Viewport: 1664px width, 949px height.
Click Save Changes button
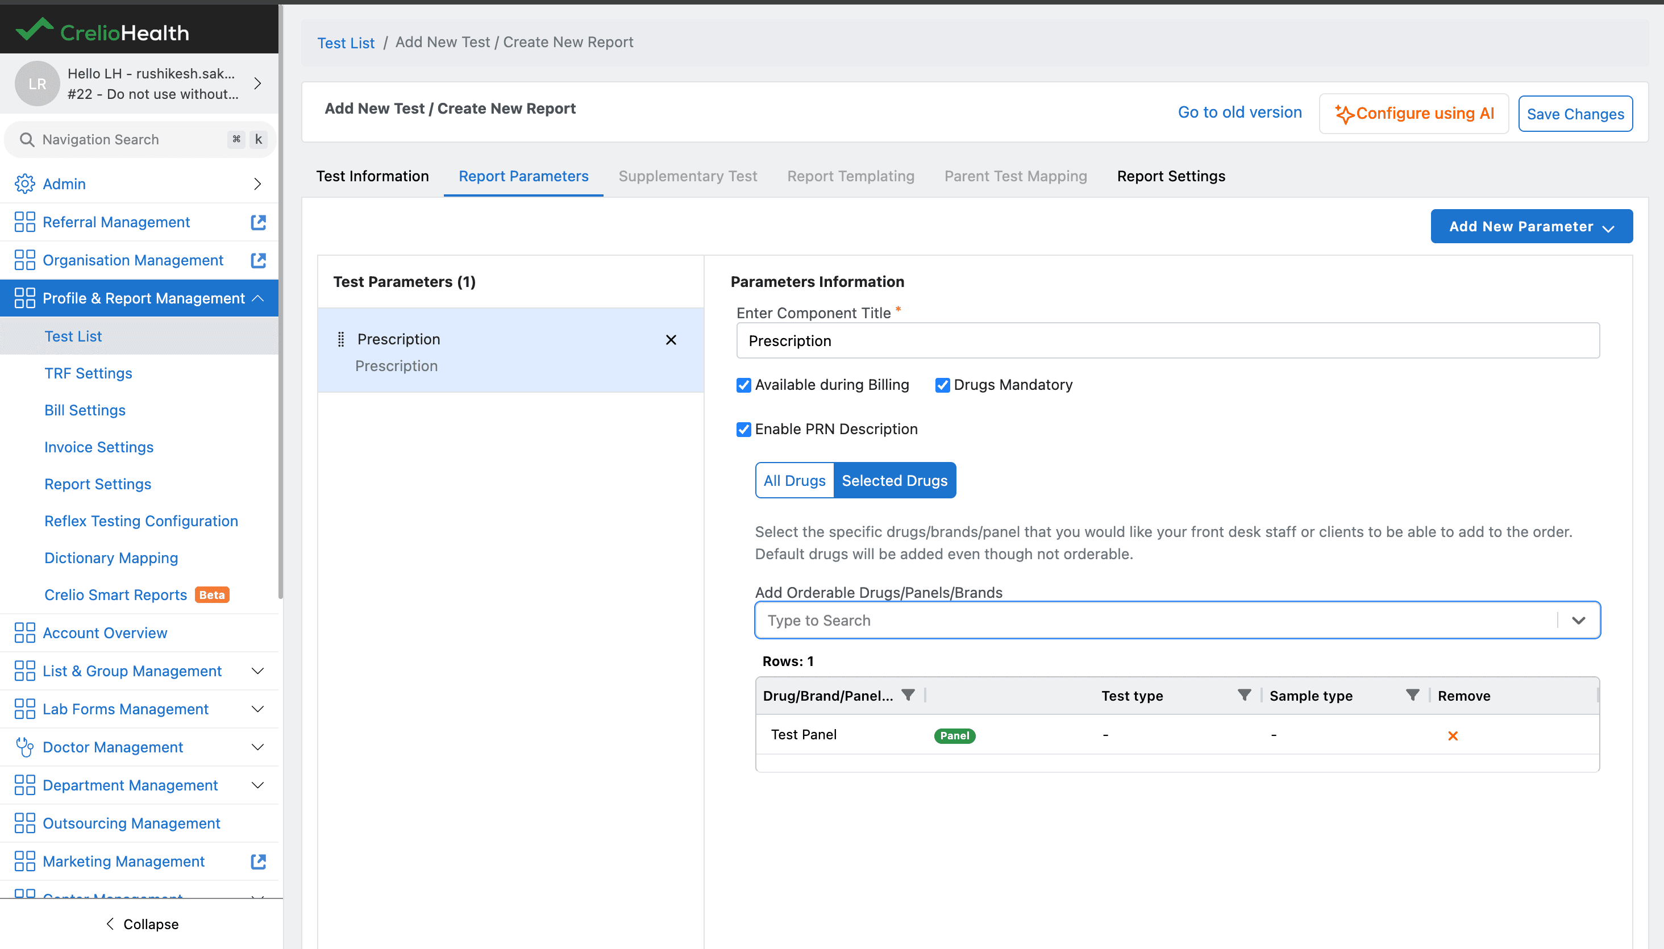pos(1575,114)
